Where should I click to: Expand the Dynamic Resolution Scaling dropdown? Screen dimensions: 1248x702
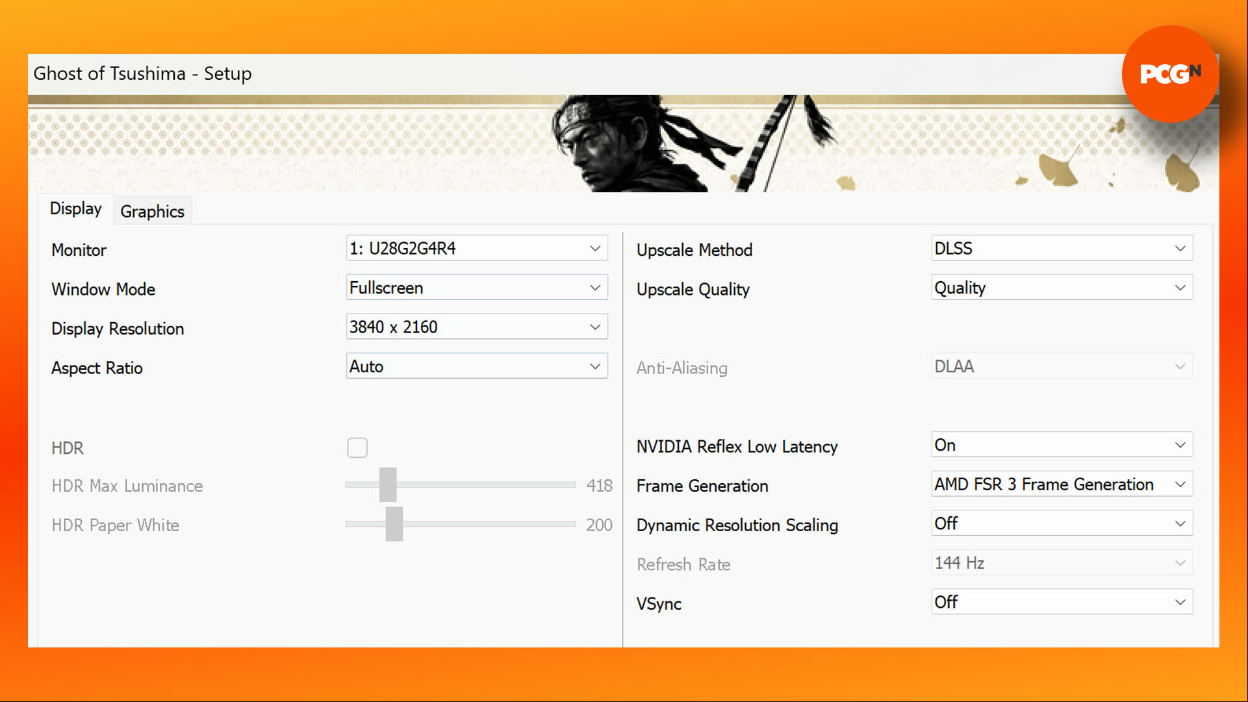pos(1062,523)
